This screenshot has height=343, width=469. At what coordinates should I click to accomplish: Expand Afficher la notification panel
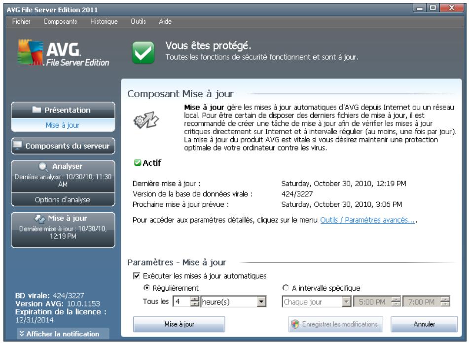(x=63, y=334)
